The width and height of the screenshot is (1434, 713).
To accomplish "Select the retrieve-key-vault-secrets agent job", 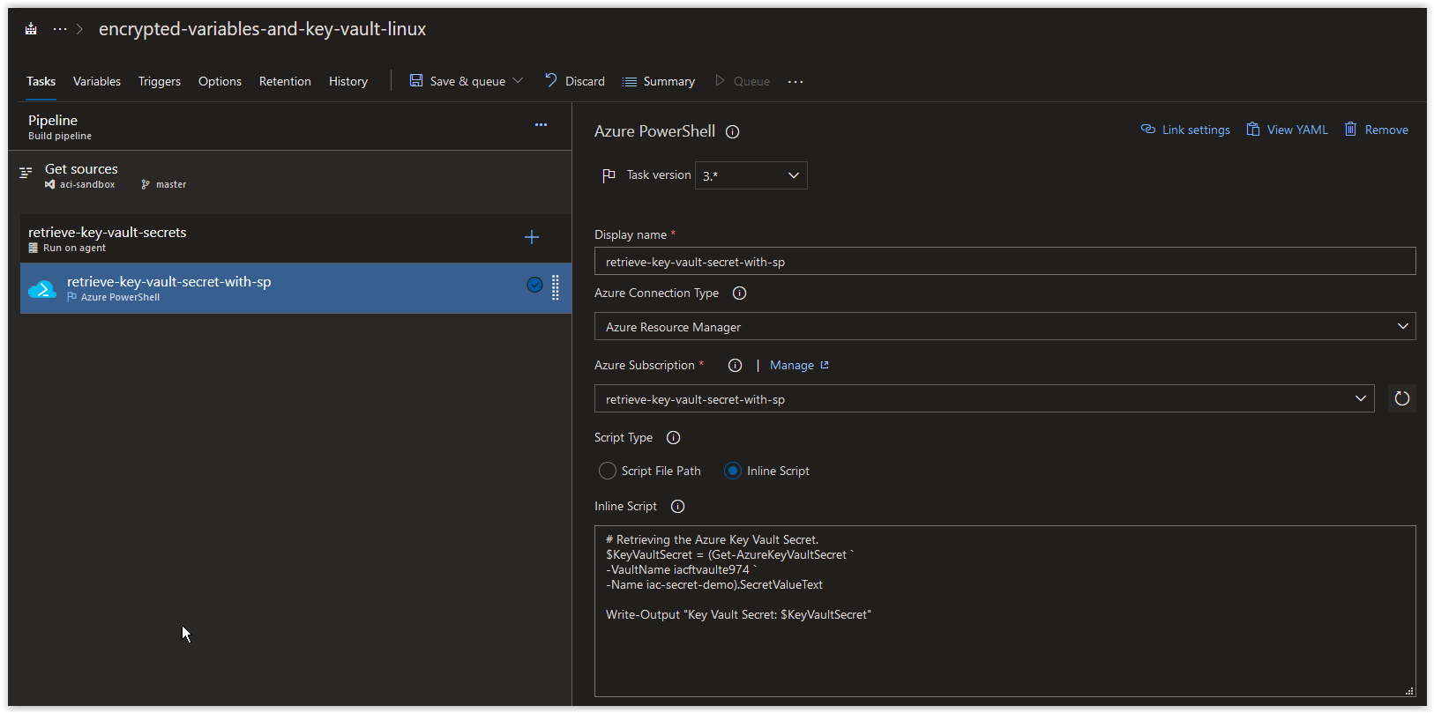I will 295,239.
